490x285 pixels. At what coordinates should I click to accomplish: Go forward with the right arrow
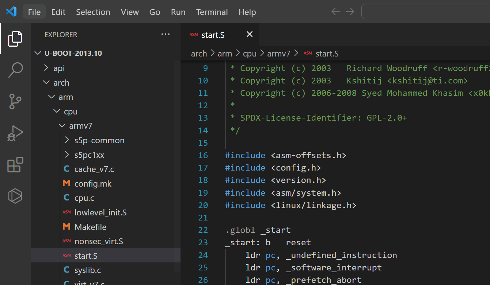350,12
